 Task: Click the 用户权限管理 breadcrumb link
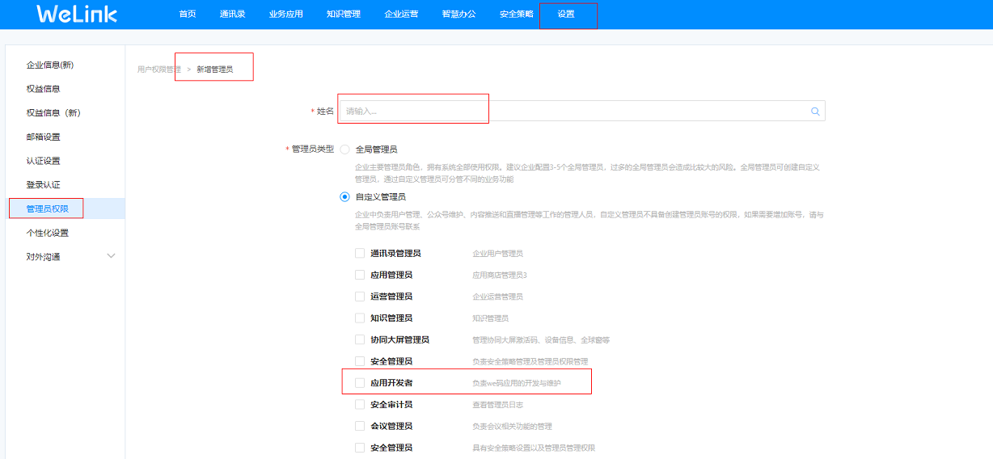click(158, 69)
